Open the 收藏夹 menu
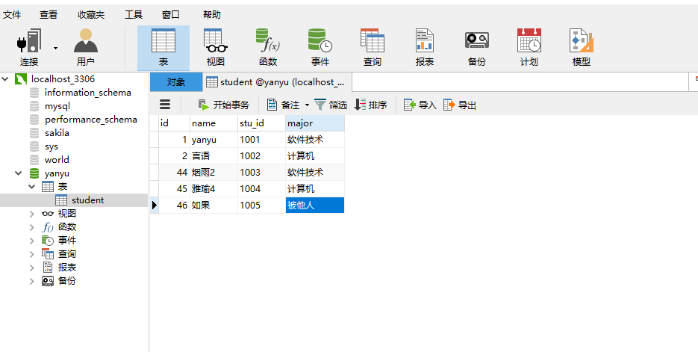Viewport: 698px width, 352px height. click(91, 15)
